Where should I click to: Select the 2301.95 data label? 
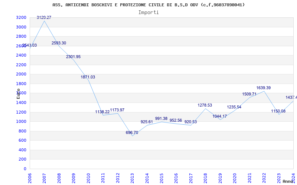pos(73,57)
